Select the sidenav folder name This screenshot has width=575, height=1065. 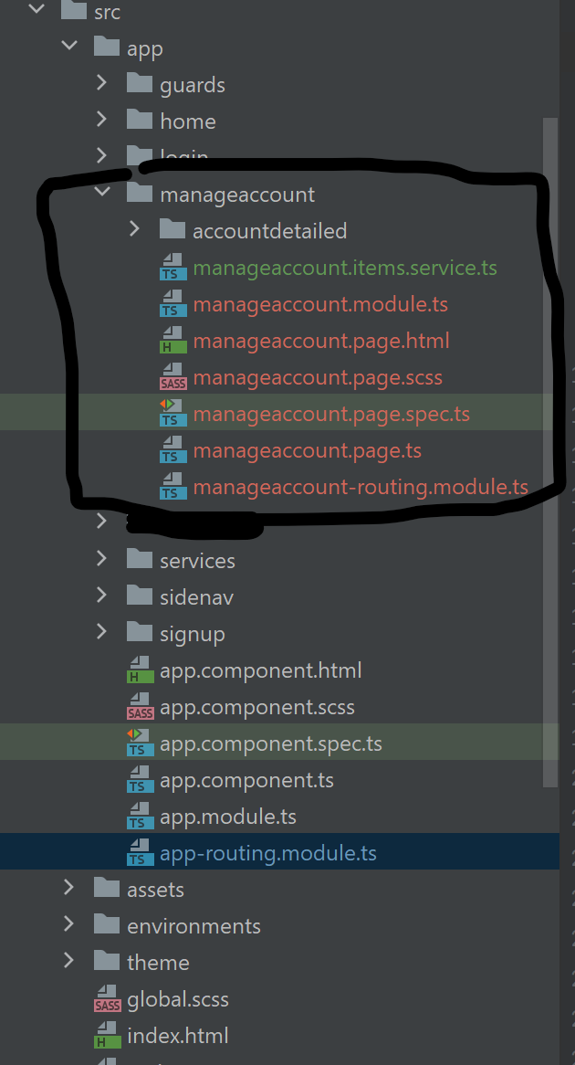tap(197, 597)
